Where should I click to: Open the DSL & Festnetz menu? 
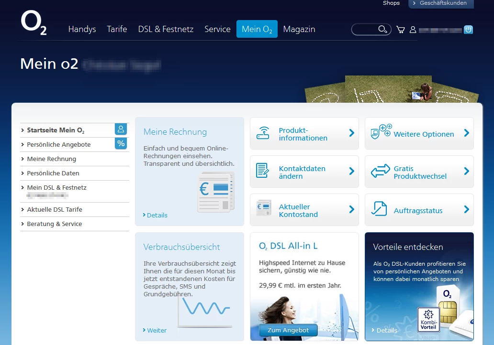[166, 29]
